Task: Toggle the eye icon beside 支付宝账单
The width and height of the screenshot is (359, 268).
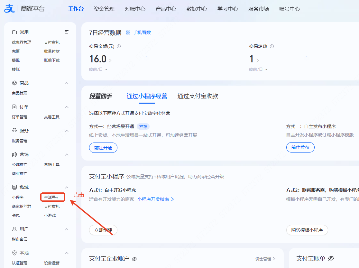Action: (x=332, y=259)
